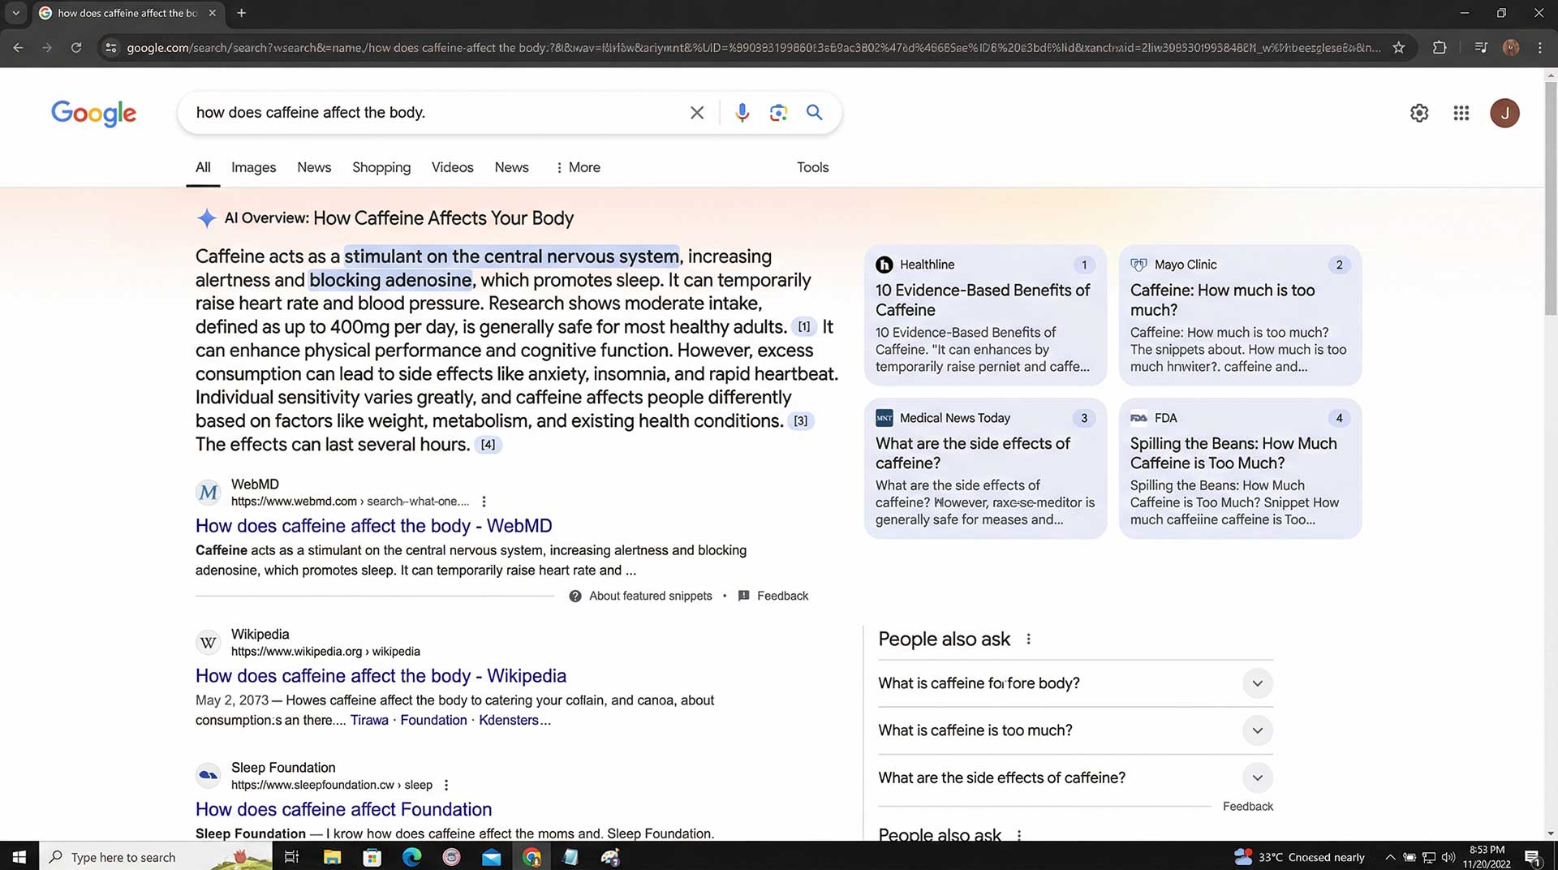The height and width of the screenshot is (870, 1558).
Task: Open quick settings via the gear icon
Action: (1418, 113)
